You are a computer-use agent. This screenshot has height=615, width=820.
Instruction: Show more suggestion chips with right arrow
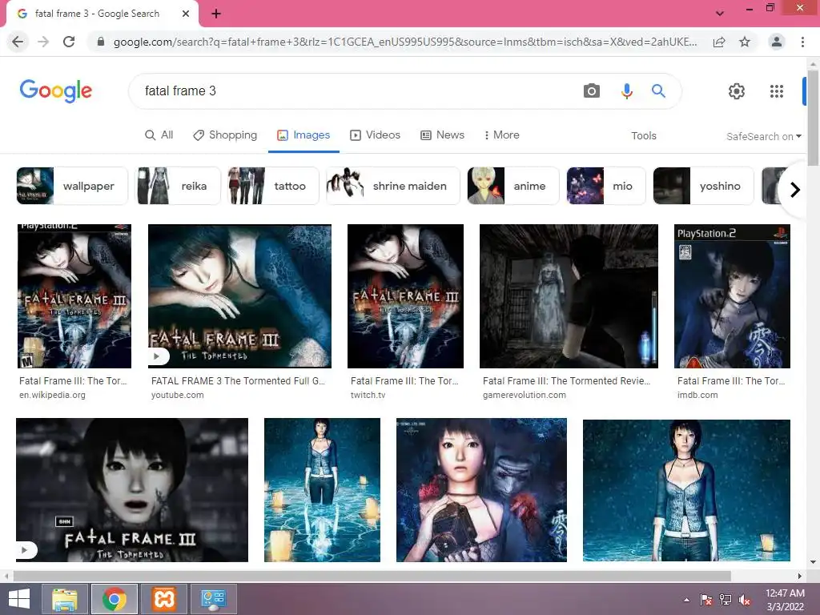(795, 189)
